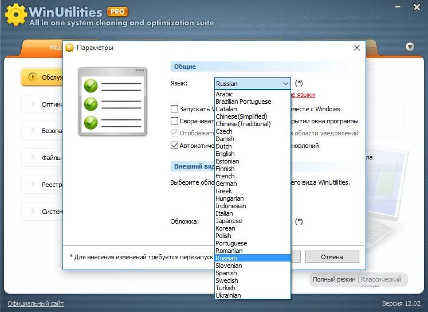
Task: Choose Portuguese language option below Polish
Action: 253,243
